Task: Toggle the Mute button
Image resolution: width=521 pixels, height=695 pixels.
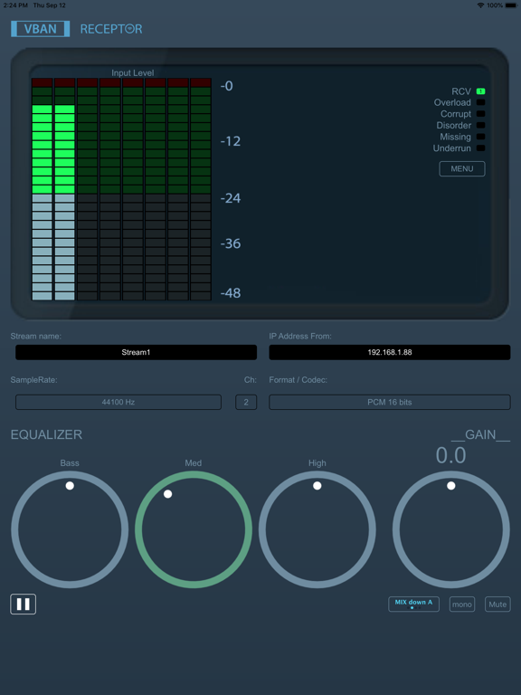Action: 497,605
